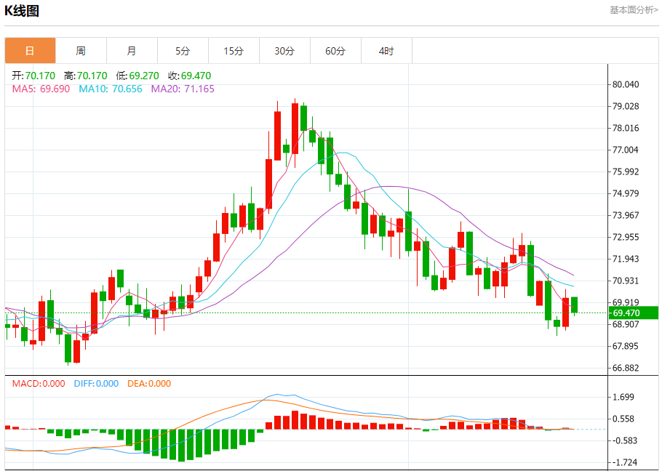
Task: Click the 66.882 price axis label
Action: [x=626, y=368]
